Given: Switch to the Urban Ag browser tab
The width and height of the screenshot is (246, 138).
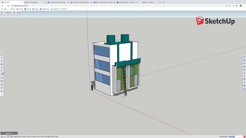Looking at the screenshot, I should pyautogui.click(x=81, y=2).
